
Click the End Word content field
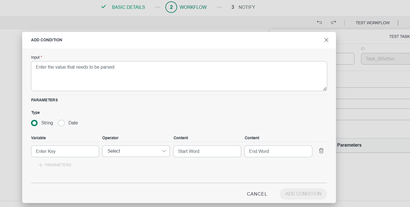point(278,151)
